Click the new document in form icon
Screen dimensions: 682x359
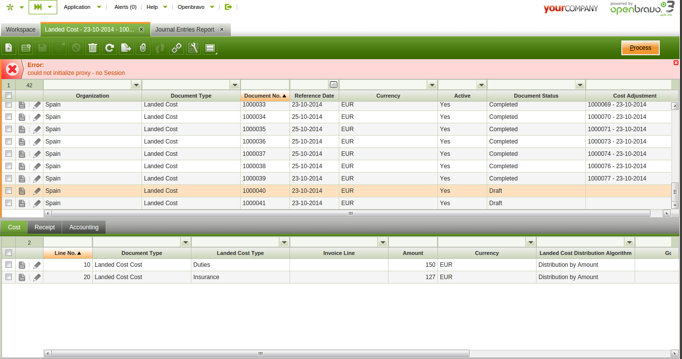[x=8, y=48]
